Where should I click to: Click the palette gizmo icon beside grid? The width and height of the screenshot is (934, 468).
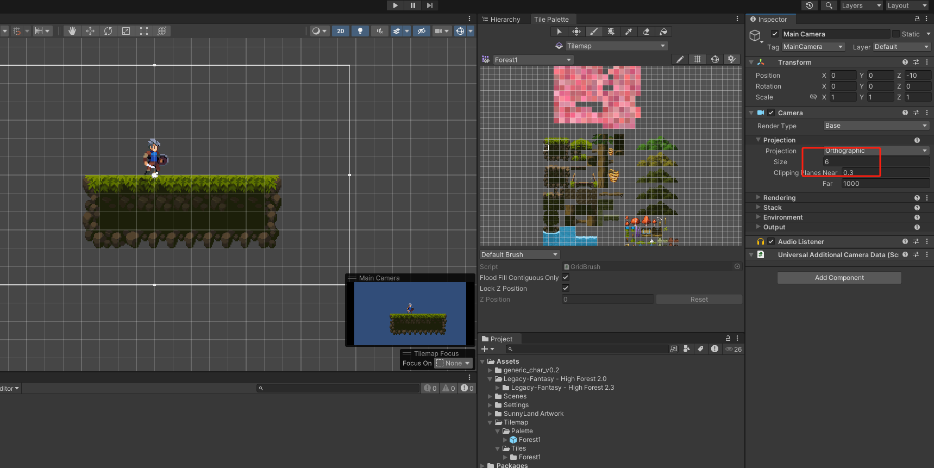715,59
